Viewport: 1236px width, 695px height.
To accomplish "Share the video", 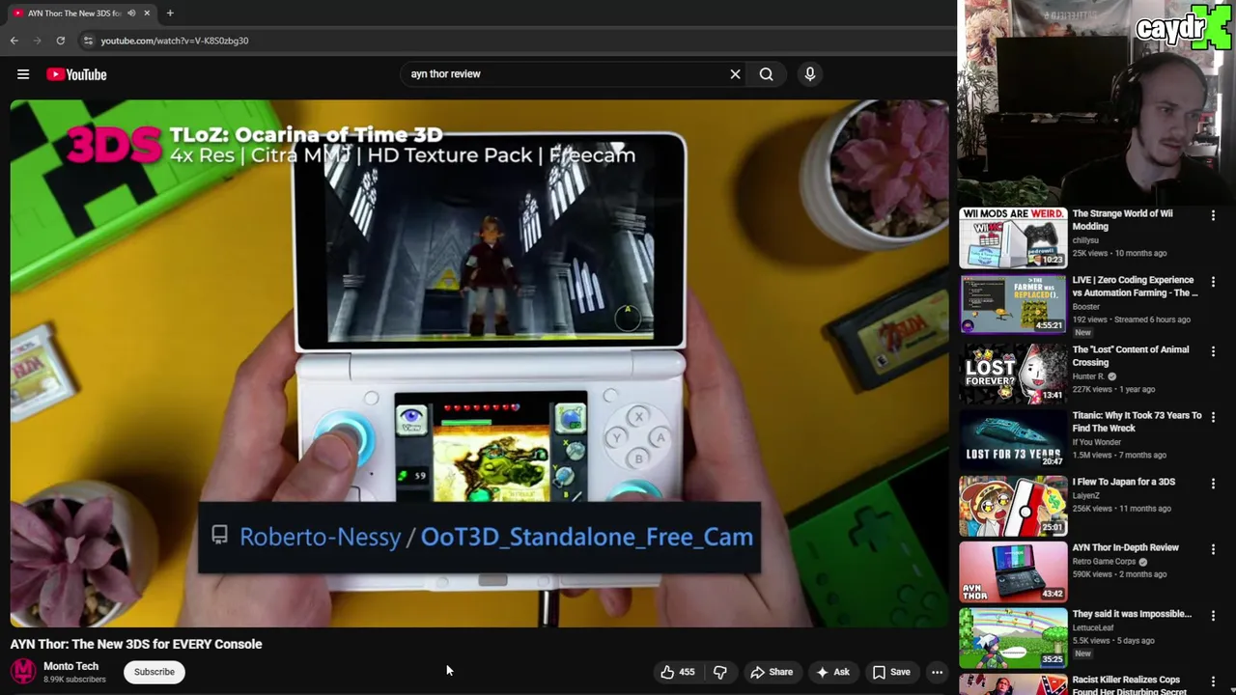I will (x=772, y=672).
